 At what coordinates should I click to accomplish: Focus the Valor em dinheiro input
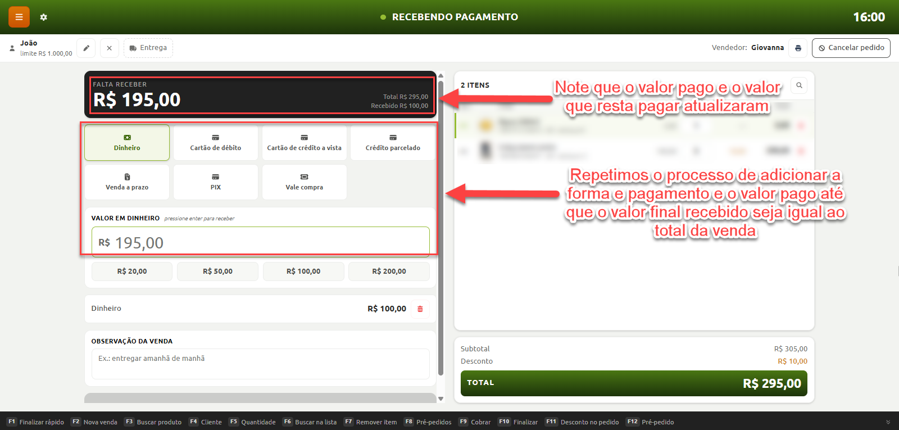point(261,242)
